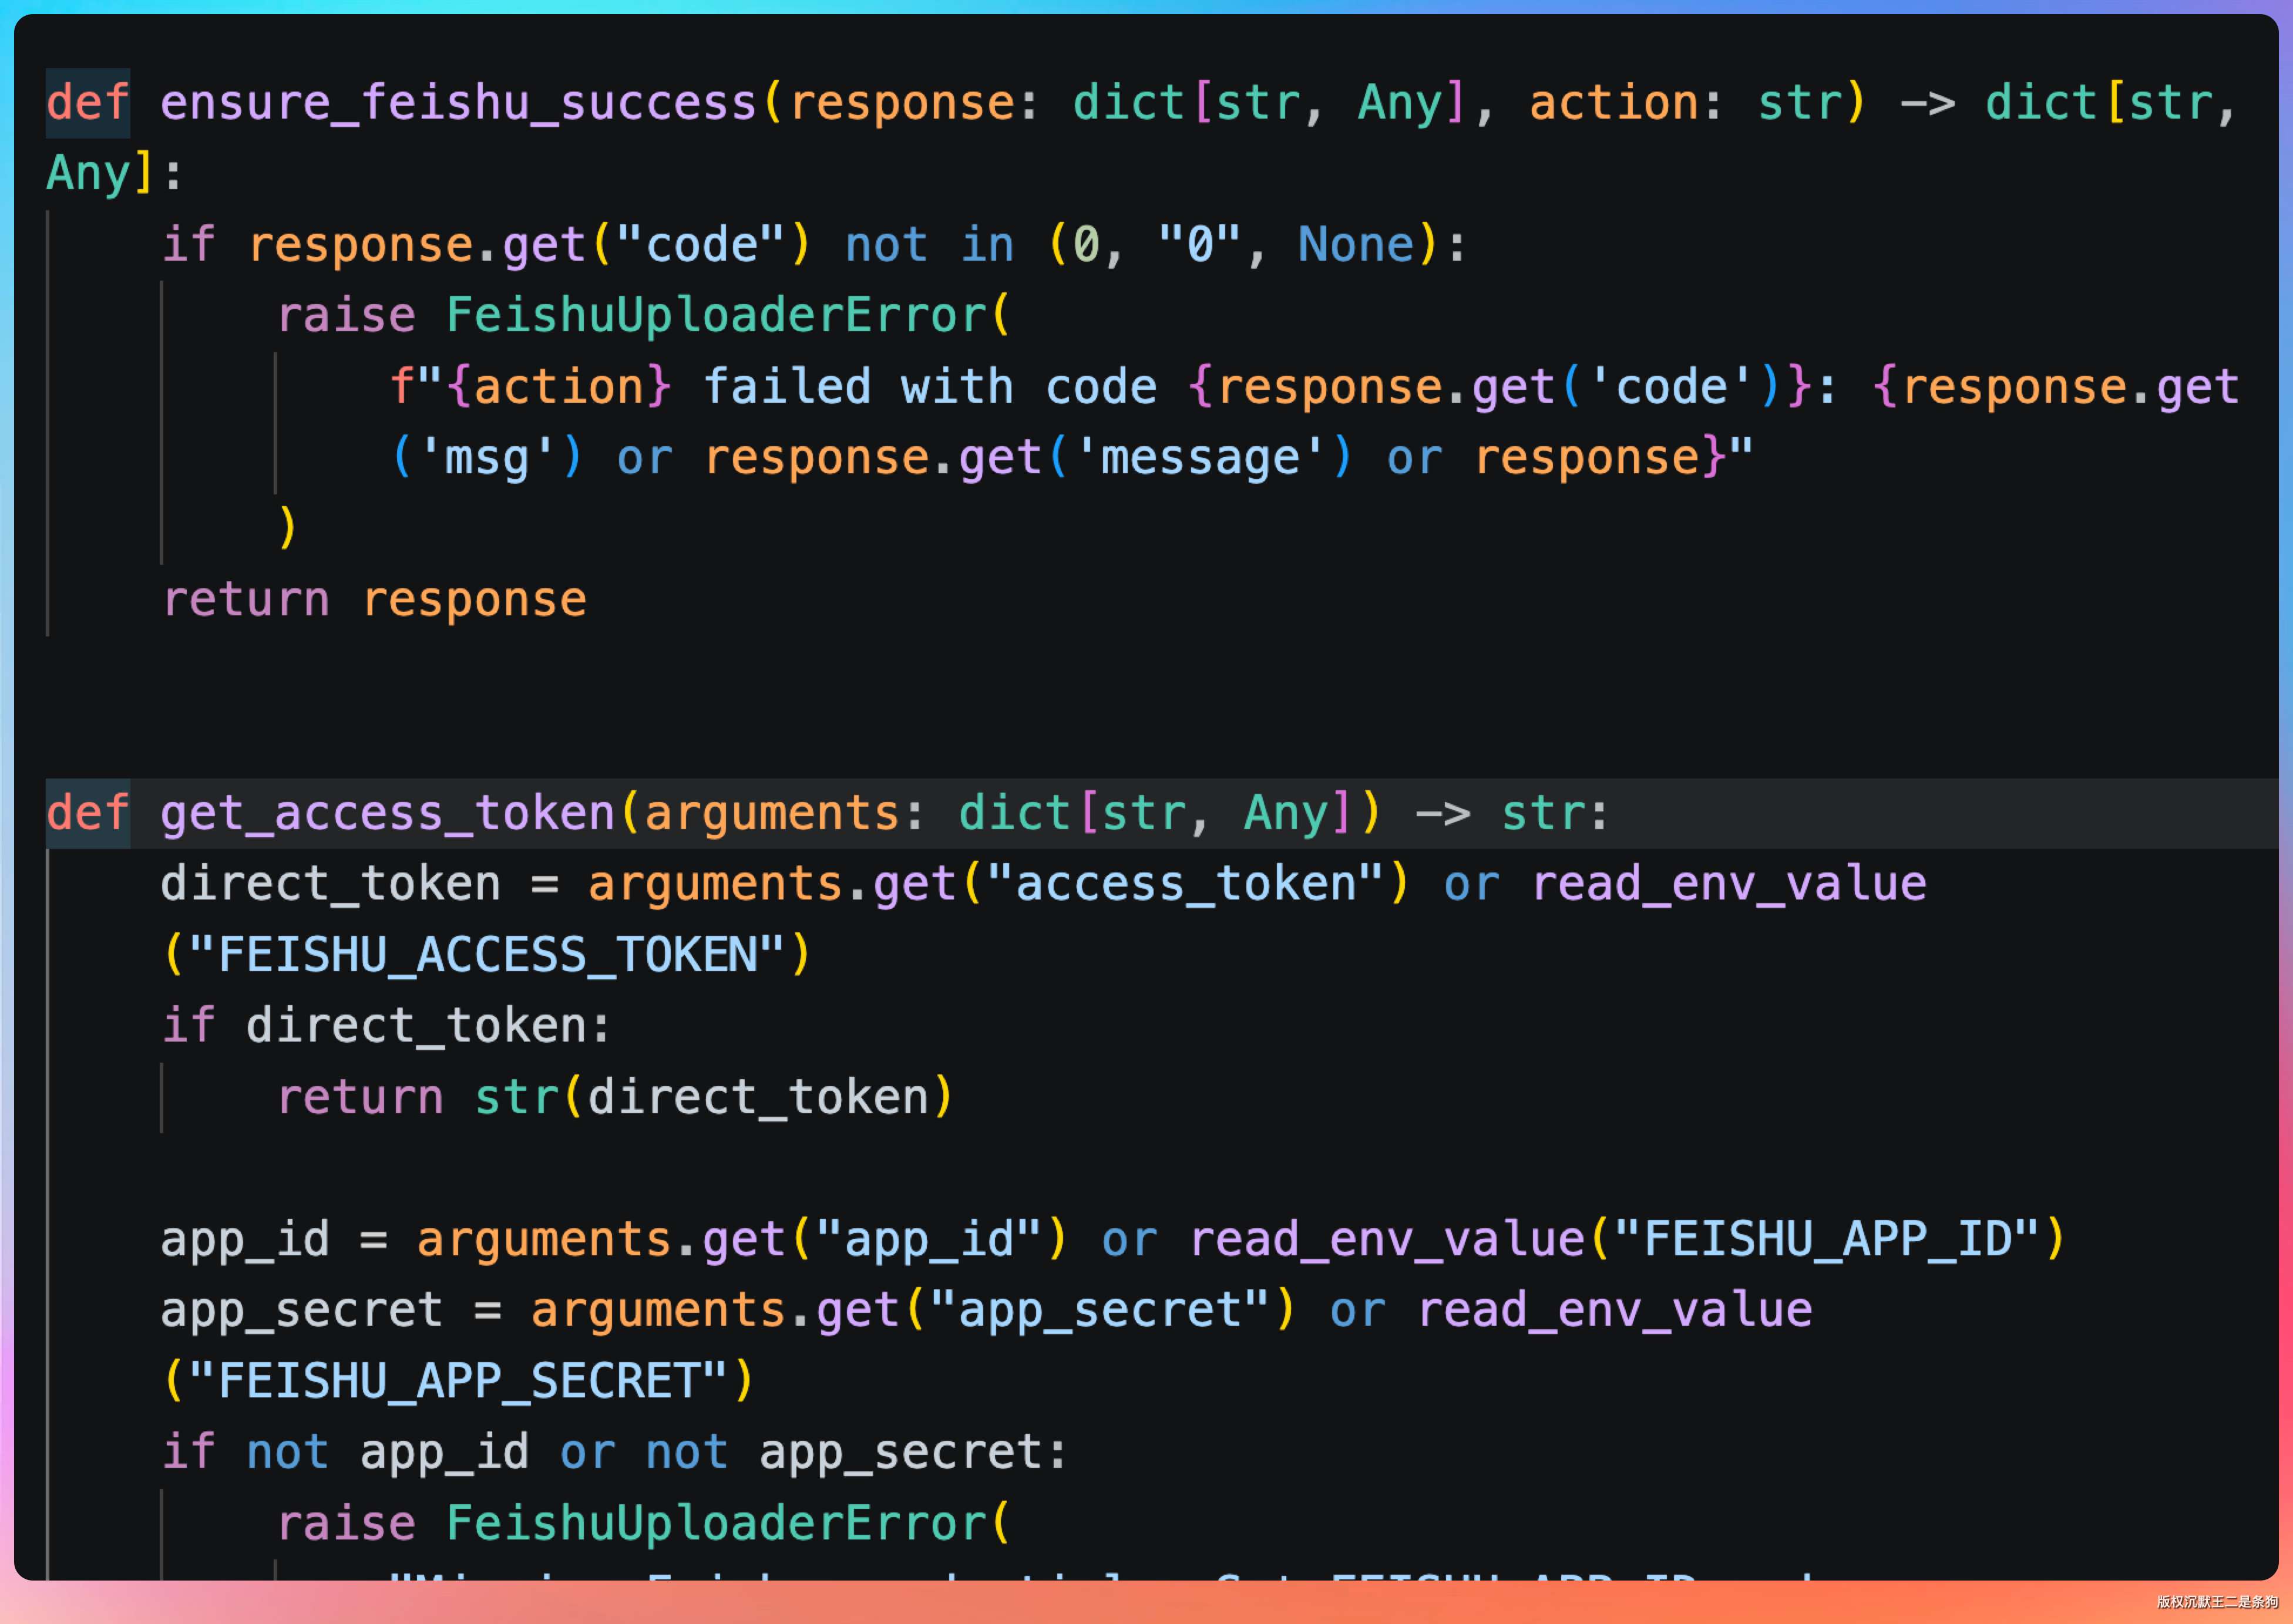Click the get_access_token function name
This screenshot has height=1624, width=2293.
click(x=387, y=813)
